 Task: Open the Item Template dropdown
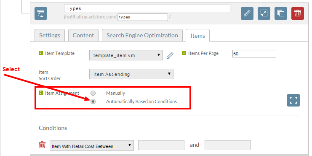click(x=126, y=55)
